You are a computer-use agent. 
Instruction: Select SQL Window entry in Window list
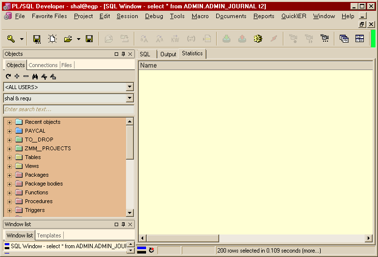[x=65, y=246]
